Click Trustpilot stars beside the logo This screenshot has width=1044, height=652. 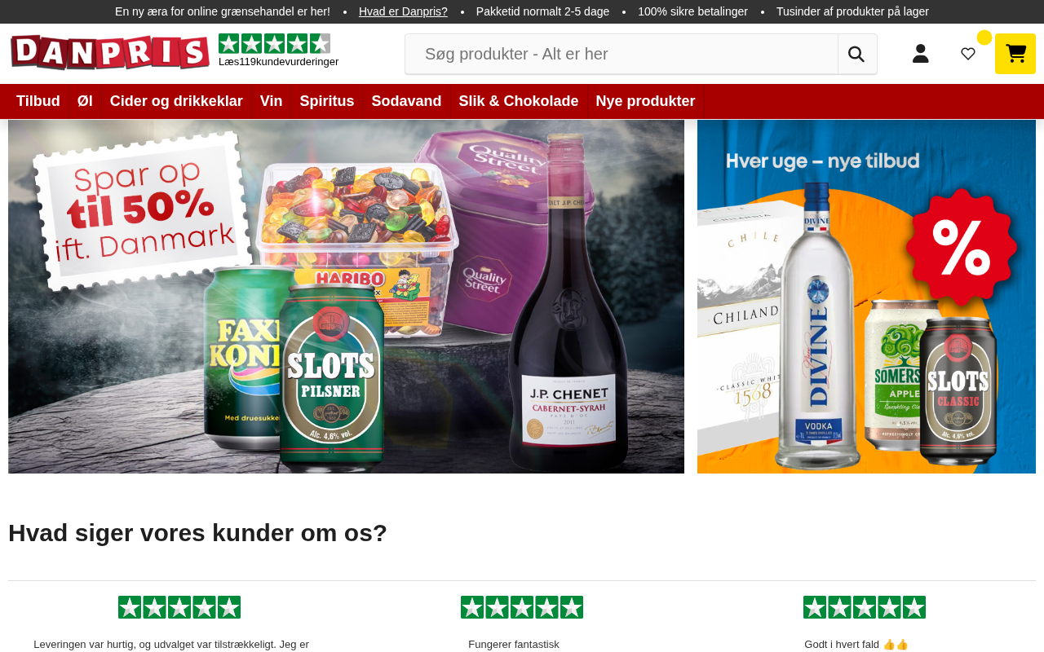tap(274, 43)
